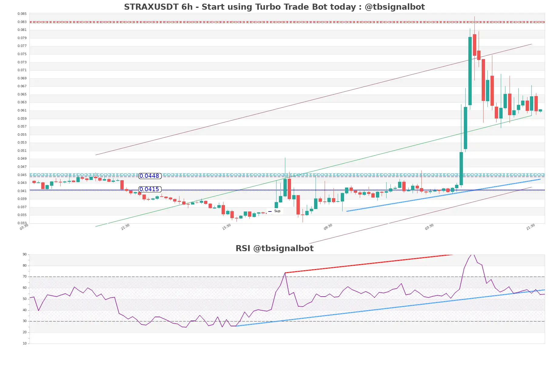The width and height of the screenshot is (549, 366).
Task: Click price axis label 0.037
Action: pyautogui.click(x=22, y=207)
